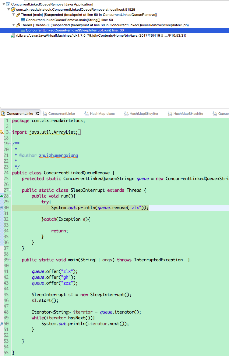Screen dimensions: 229x356
Task: Click the java process icon beside /Library/Java path
Action: click(13, 36)
